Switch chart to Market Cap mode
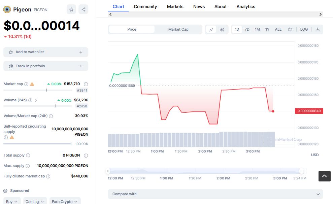The width and height of the screenshot is (333, 204). (178, 29)
